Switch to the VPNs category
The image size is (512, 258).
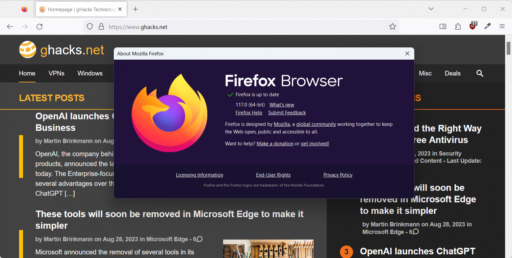pyautogui.click(x=56, y=73)
